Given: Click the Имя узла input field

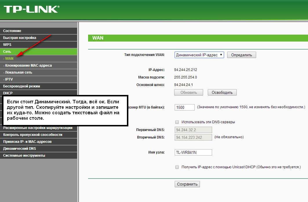Looking at the screenshot, I should point(193,152).
